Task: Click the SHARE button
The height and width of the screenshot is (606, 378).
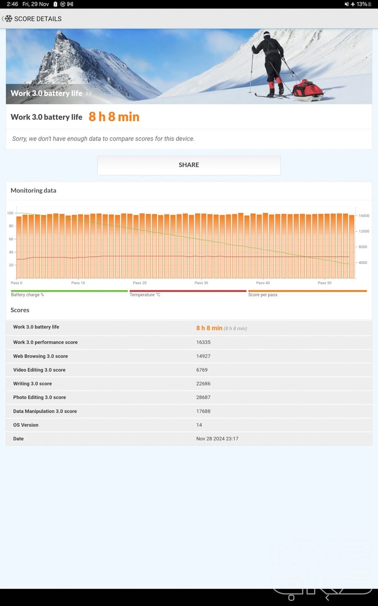Action: tap(189, 165)
